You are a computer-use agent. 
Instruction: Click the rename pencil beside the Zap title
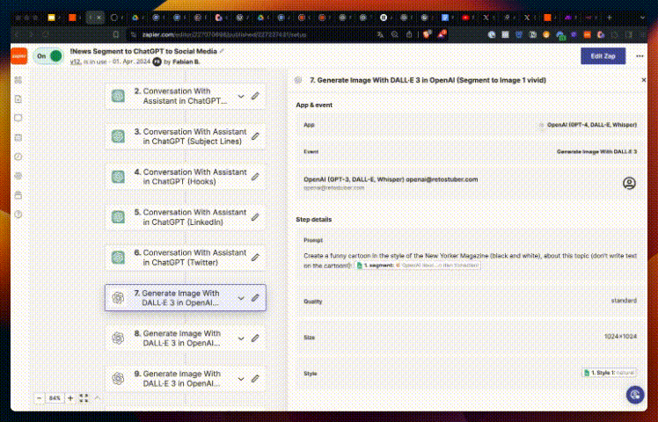[x=222, y=51]
